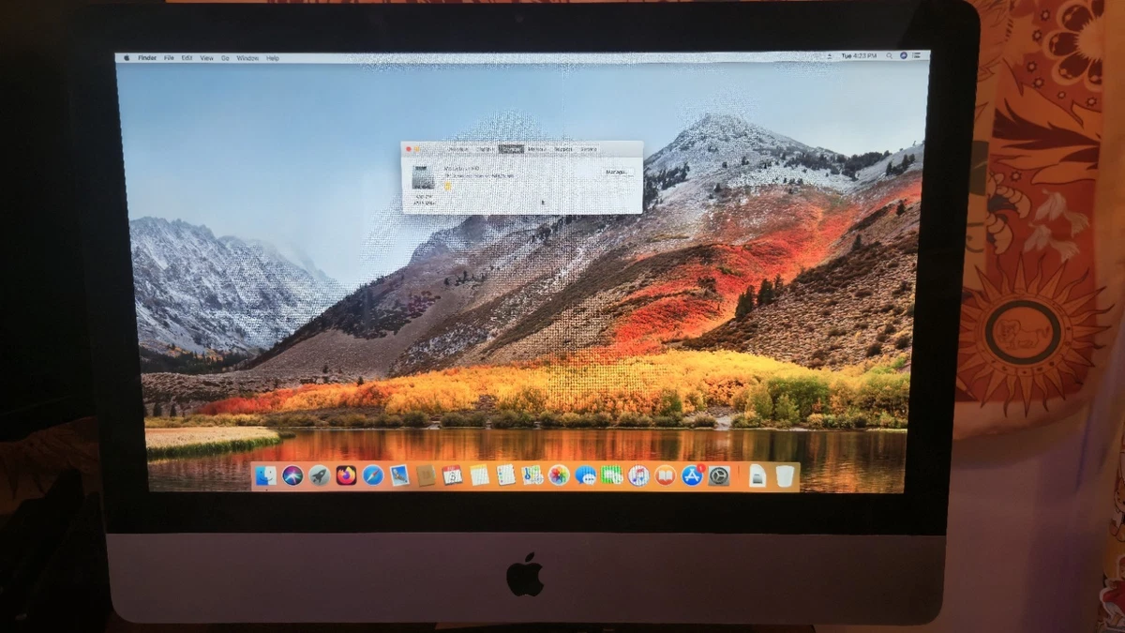Open the File menu

pos(169,58)
